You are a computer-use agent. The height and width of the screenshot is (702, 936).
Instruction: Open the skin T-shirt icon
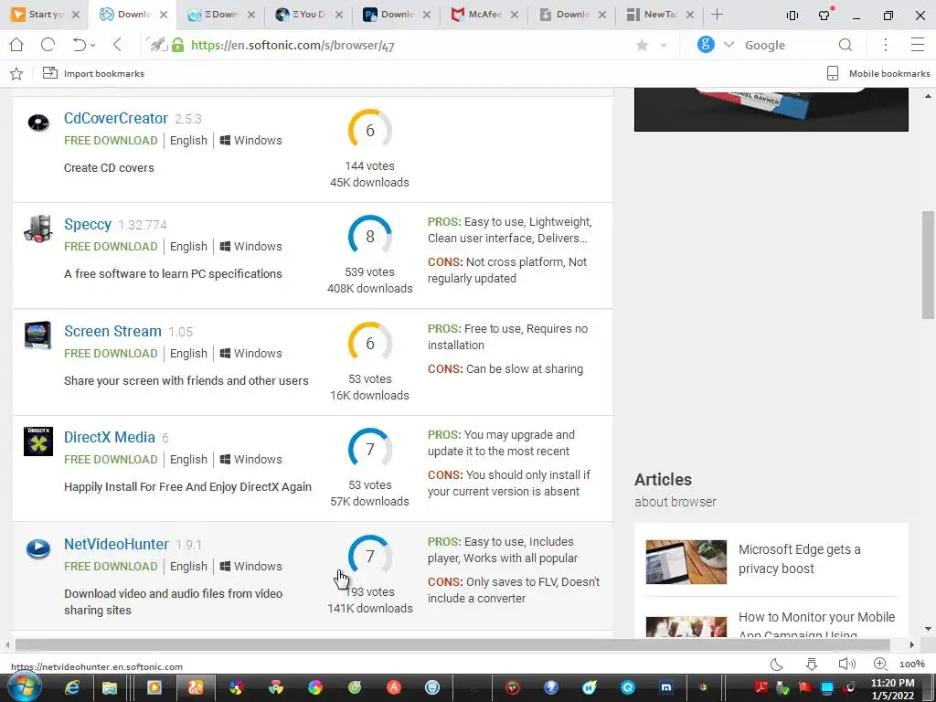(x=824, y=15)
